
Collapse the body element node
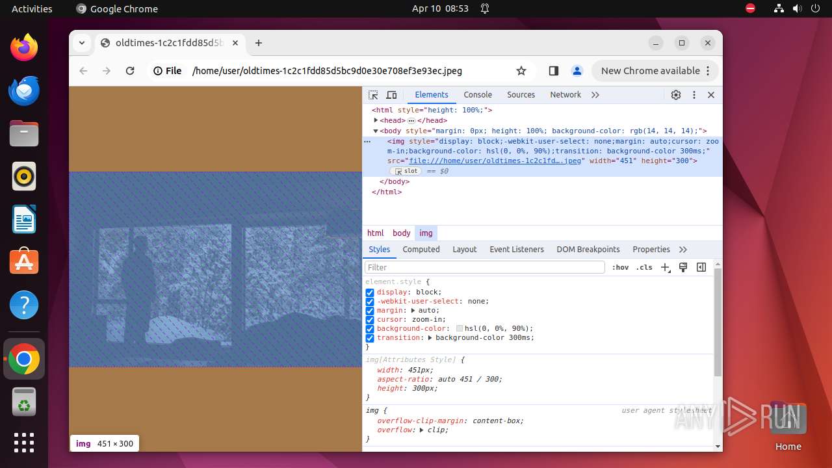(376, 131)
